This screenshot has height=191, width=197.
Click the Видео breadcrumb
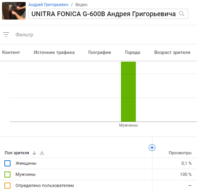pyautogui.click(x=81, y=5)
